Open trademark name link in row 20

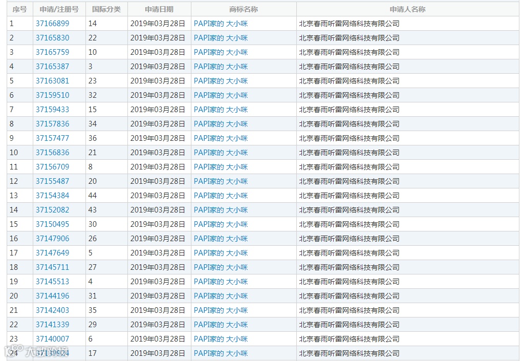tap(221, 296)
